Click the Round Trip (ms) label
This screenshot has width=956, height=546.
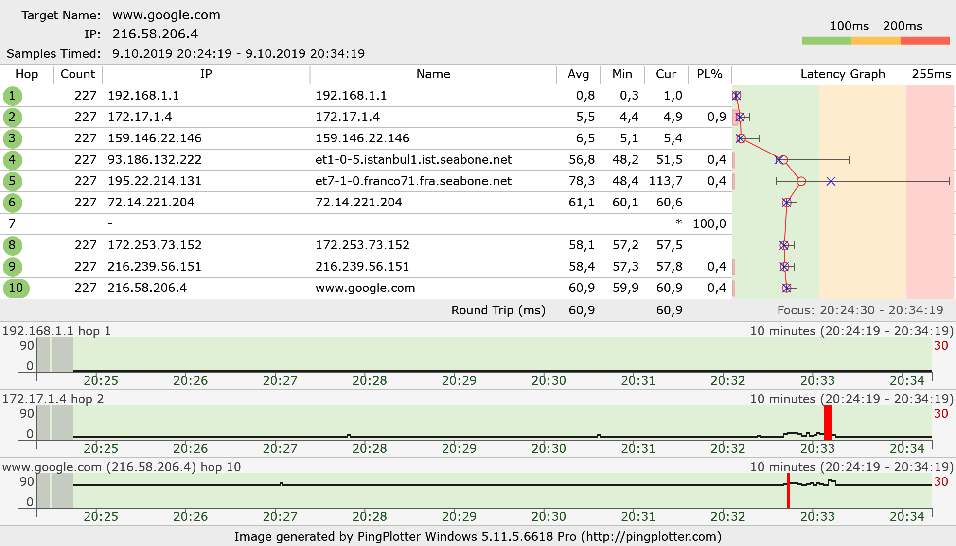point(498,310)
